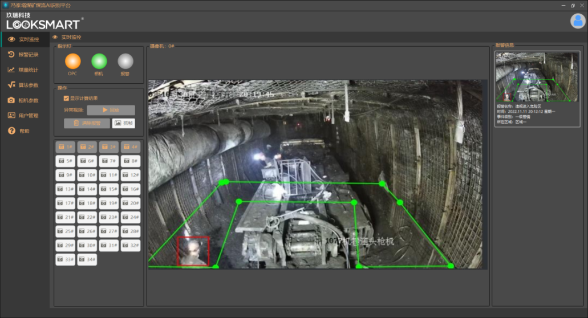Click the 帮助 question mark icon
The image size is (588, 318).
(11, 131)
